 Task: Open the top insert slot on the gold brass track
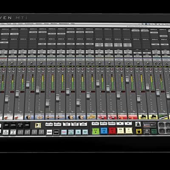[x=90, y=32]
